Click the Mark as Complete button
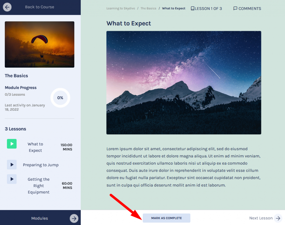This screenshot has height=225, width=285. coord(166,218)
